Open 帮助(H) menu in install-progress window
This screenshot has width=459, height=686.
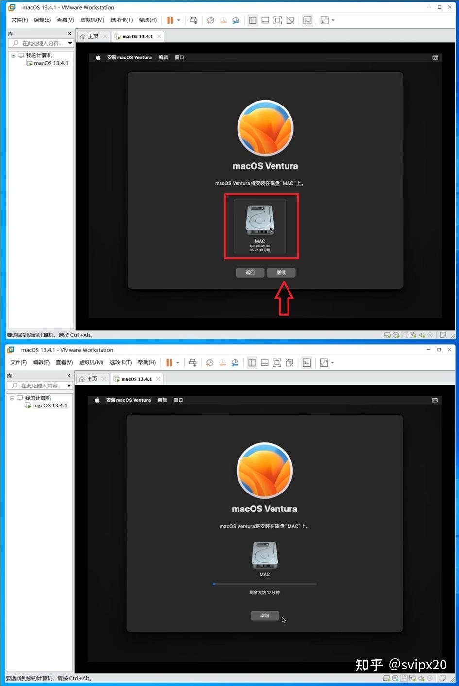[147, 362]
